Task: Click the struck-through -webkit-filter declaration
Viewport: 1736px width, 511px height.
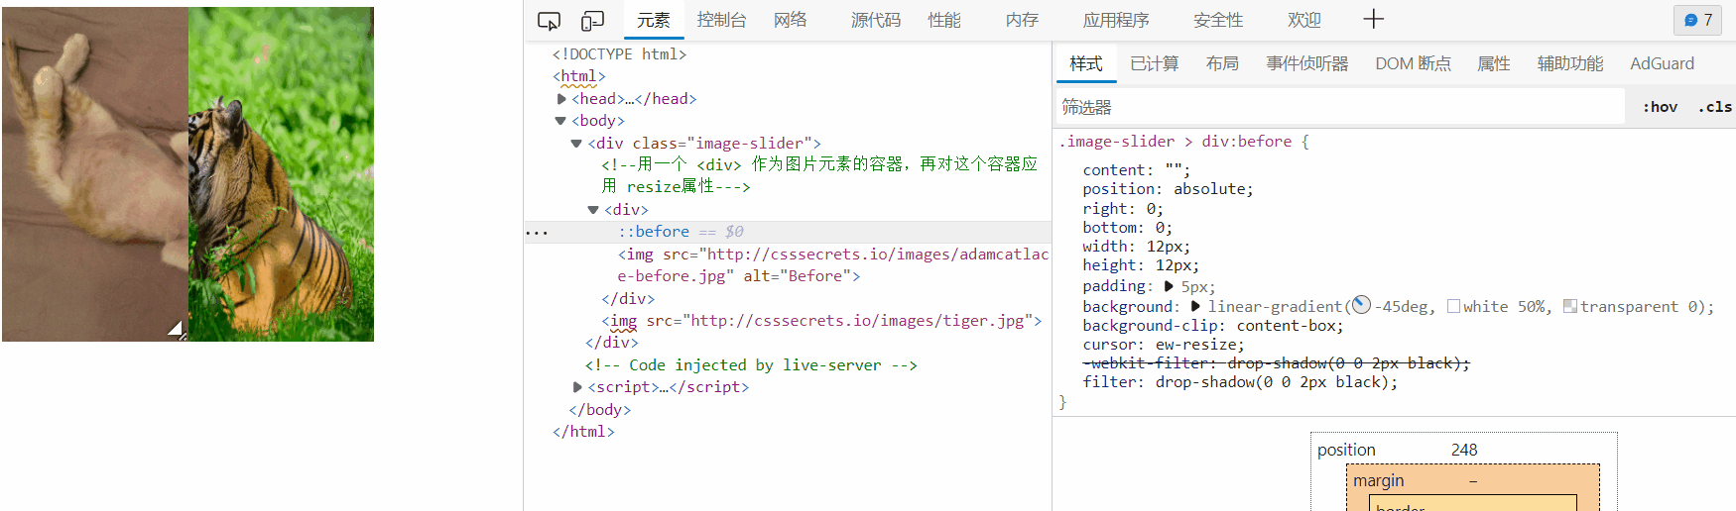Action: coord(1276,363)
